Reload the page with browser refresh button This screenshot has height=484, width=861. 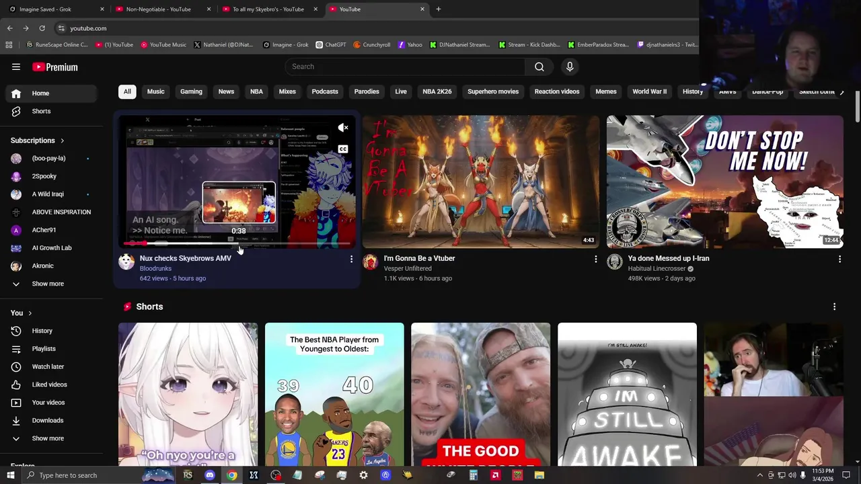(x=42, y=28)
